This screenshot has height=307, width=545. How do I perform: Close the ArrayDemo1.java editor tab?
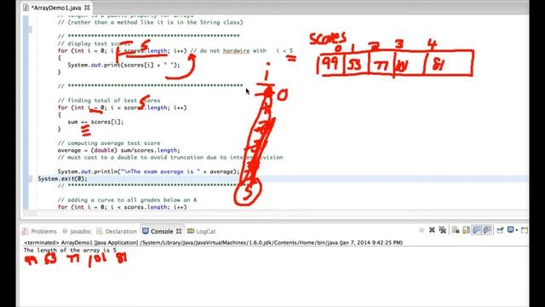[x=87, y=8]
